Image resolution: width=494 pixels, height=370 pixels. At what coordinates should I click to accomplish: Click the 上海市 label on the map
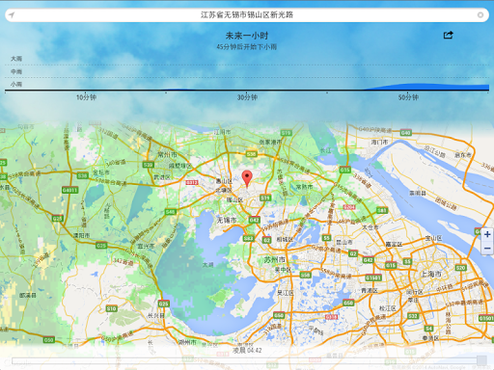431,274
